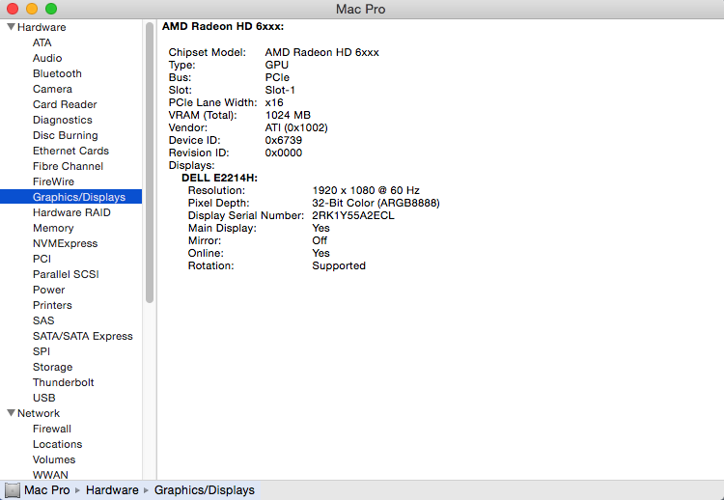Select SAS in the sidebar
This screenshot has height=500, width=724.
43,320
